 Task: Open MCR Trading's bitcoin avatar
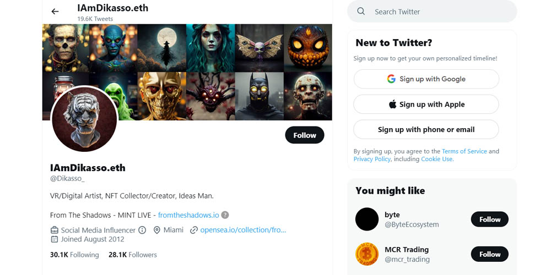pyautogui.click(x=367, y=254)
